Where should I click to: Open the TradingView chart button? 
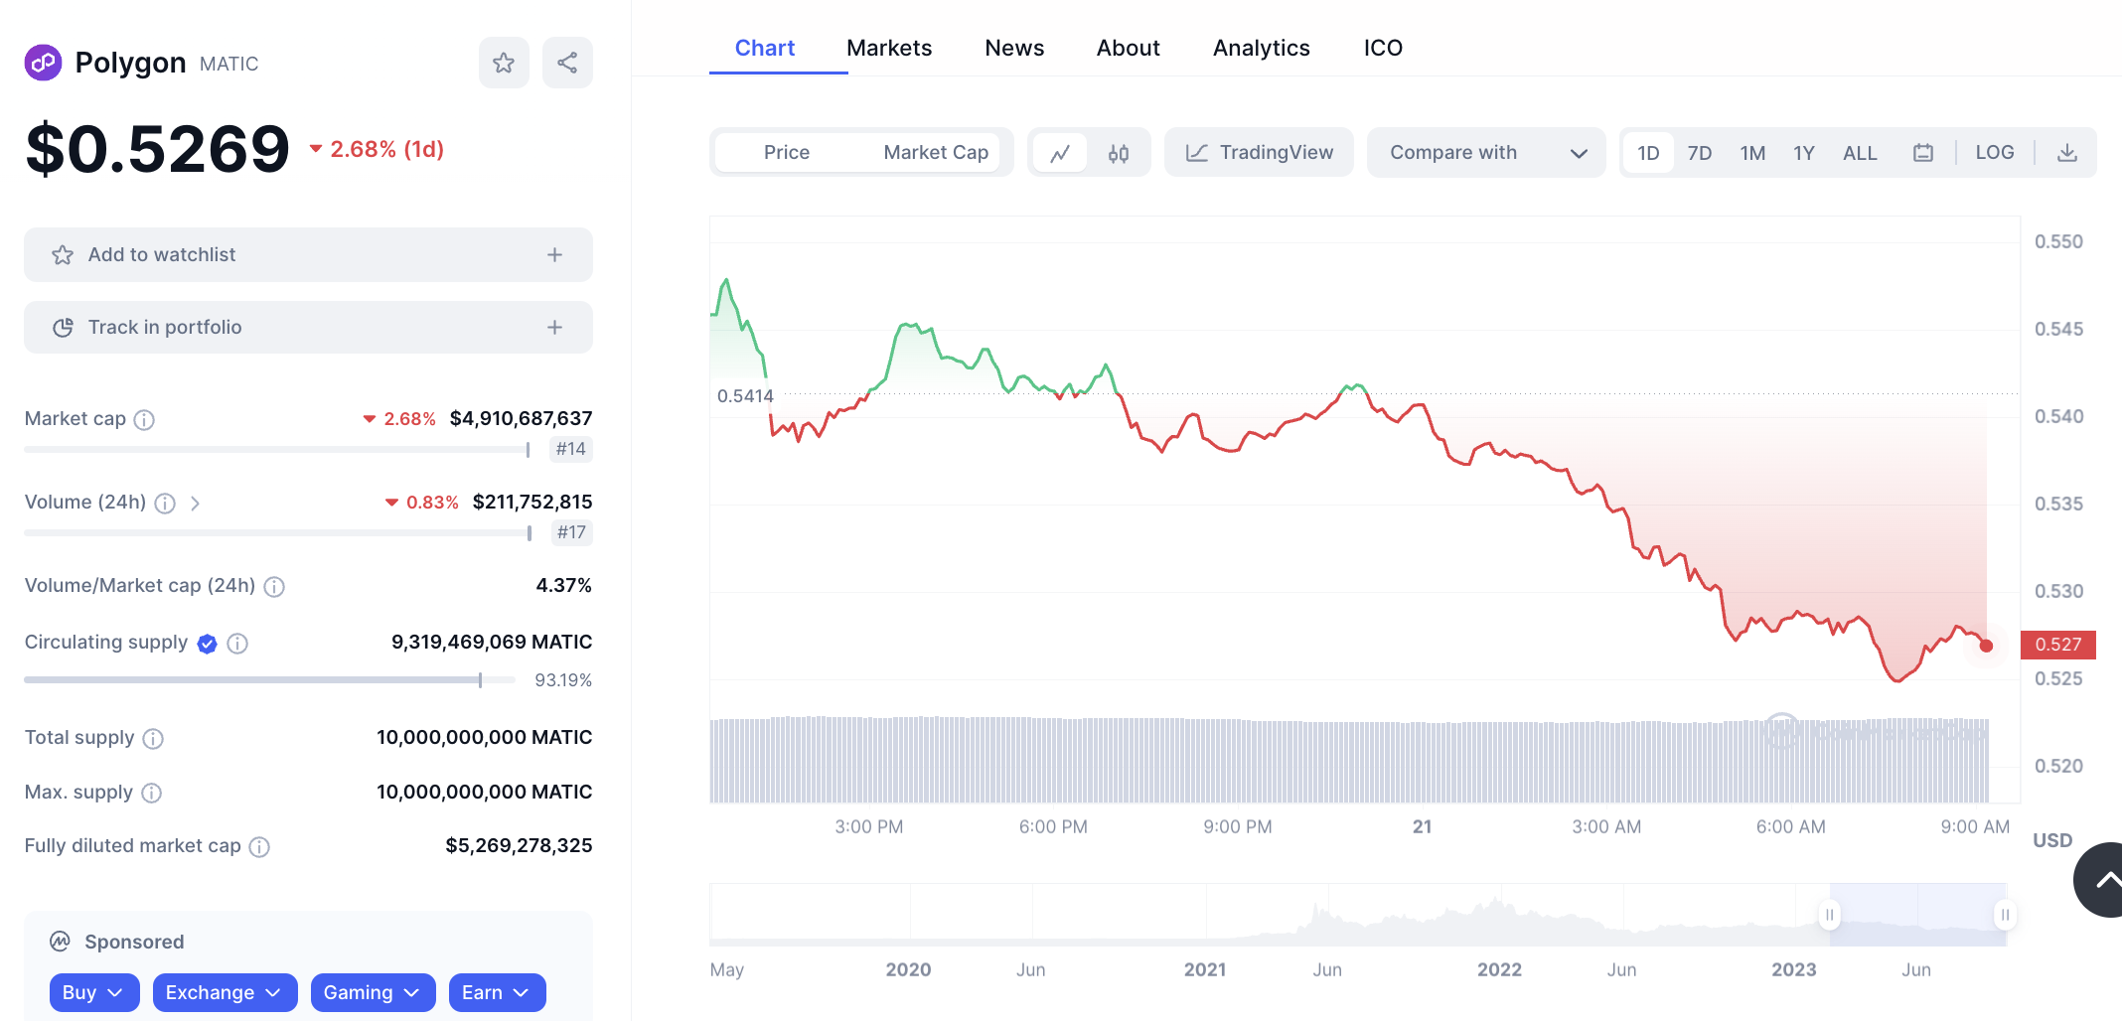pyautogui.click(x=1259, y=153)
